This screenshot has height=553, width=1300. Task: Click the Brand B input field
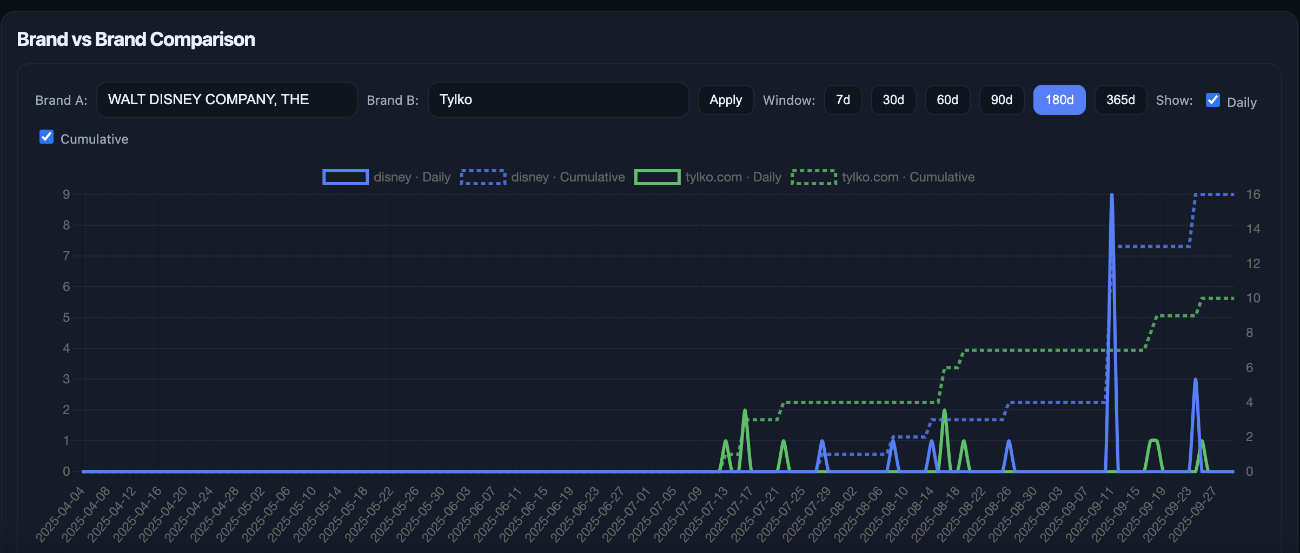point(558,100)
